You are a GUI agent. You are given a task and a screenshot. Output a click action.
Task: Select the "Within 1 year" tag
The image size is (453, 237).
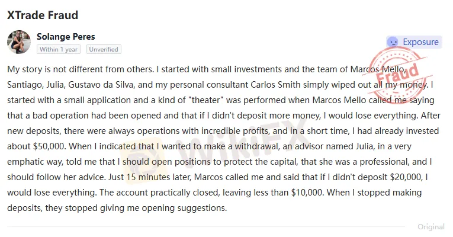59,49
